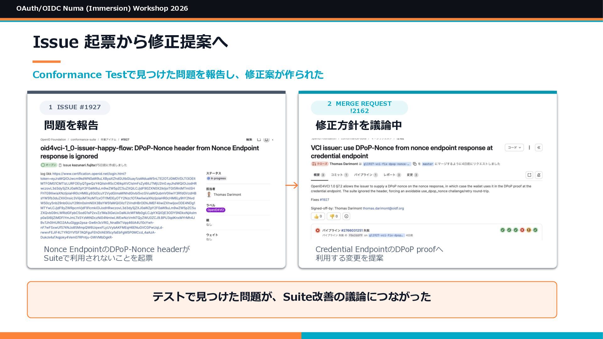Click the author name kazunari.fujita
This screenshot has width=603, height=339.
tap(83, 165)
